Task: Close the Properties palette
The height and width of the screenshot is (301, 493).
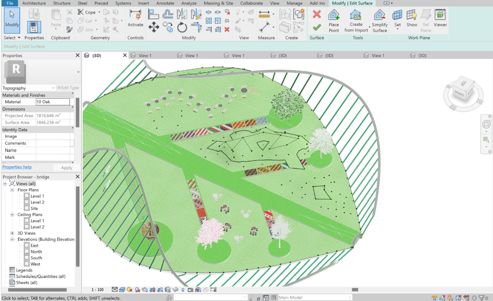Action: 77,55
